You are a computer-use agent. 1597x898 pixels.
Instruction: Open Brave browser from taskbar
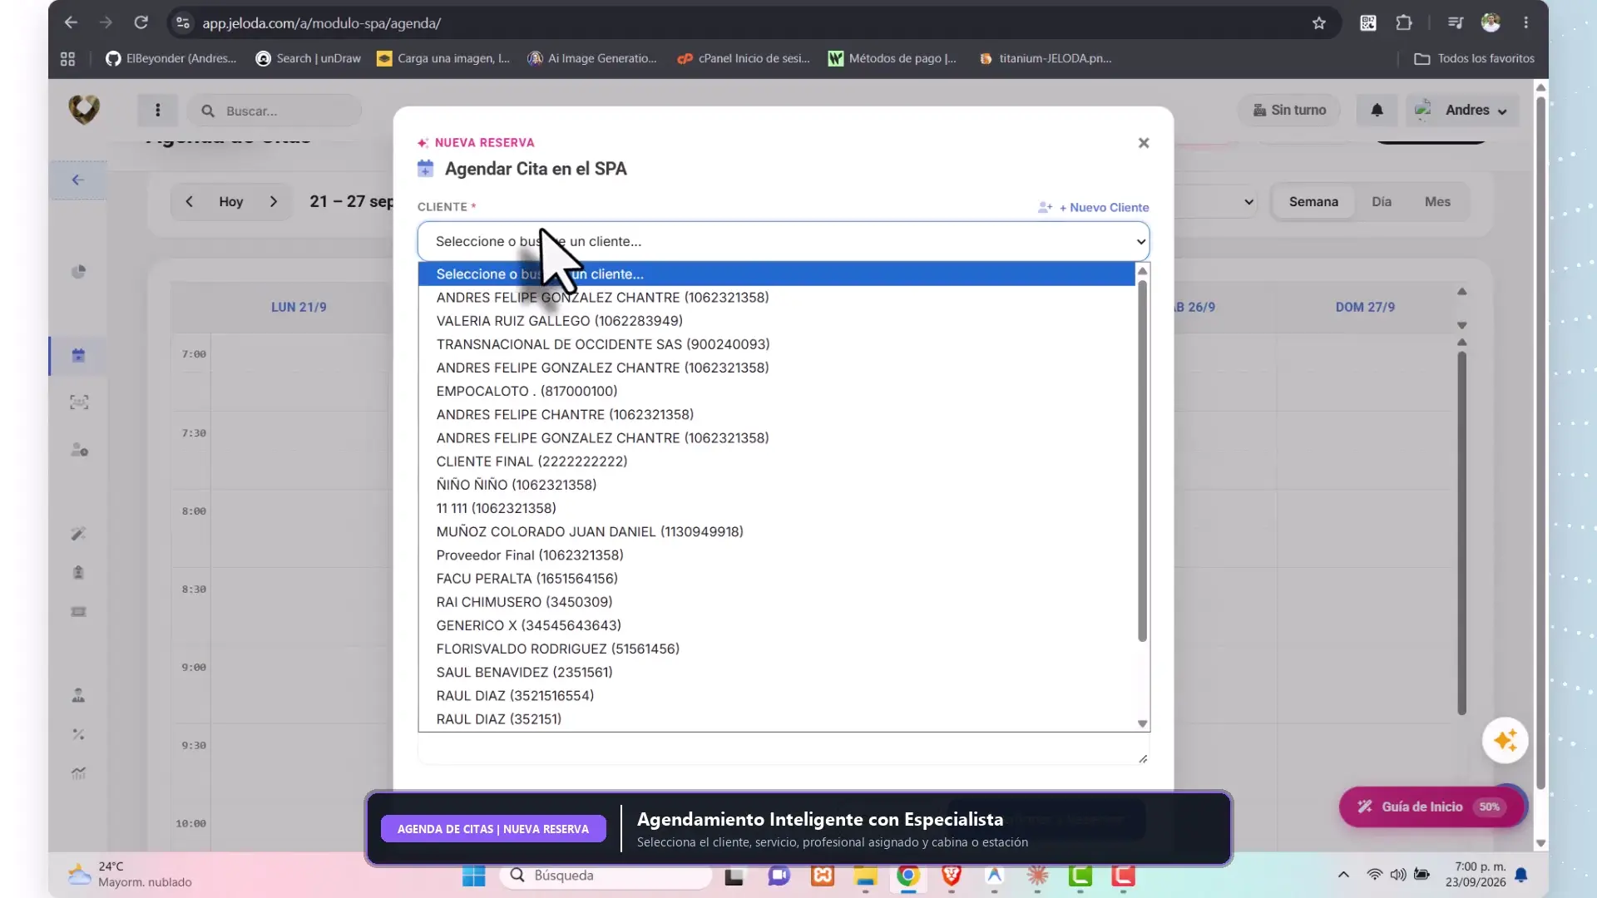coord(951,876)
